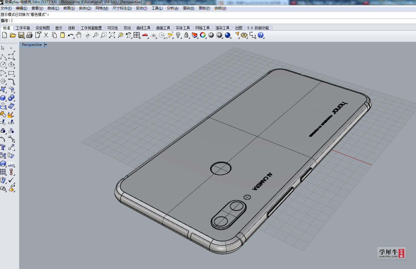Save the model with the floppy icon
Screen dimensions: 416x269
pos(21,35)
